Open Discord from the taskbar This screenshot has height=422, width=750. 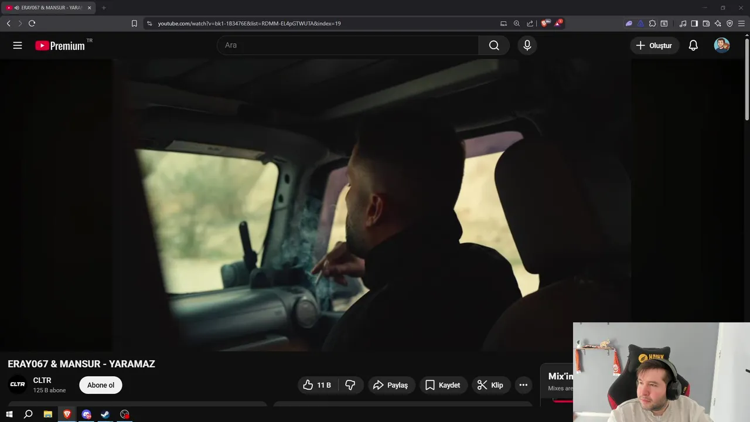pos(87,414)
